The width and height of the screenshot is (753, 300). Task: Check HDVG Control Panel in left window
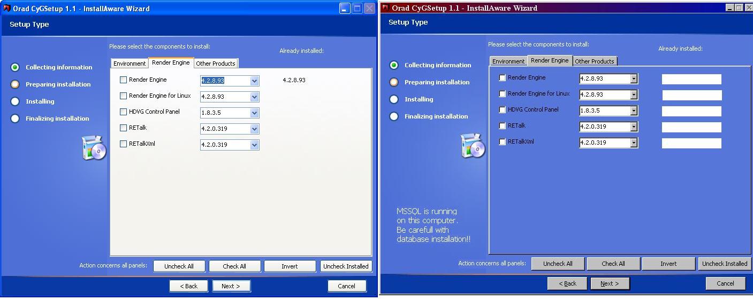pos(124,112)
